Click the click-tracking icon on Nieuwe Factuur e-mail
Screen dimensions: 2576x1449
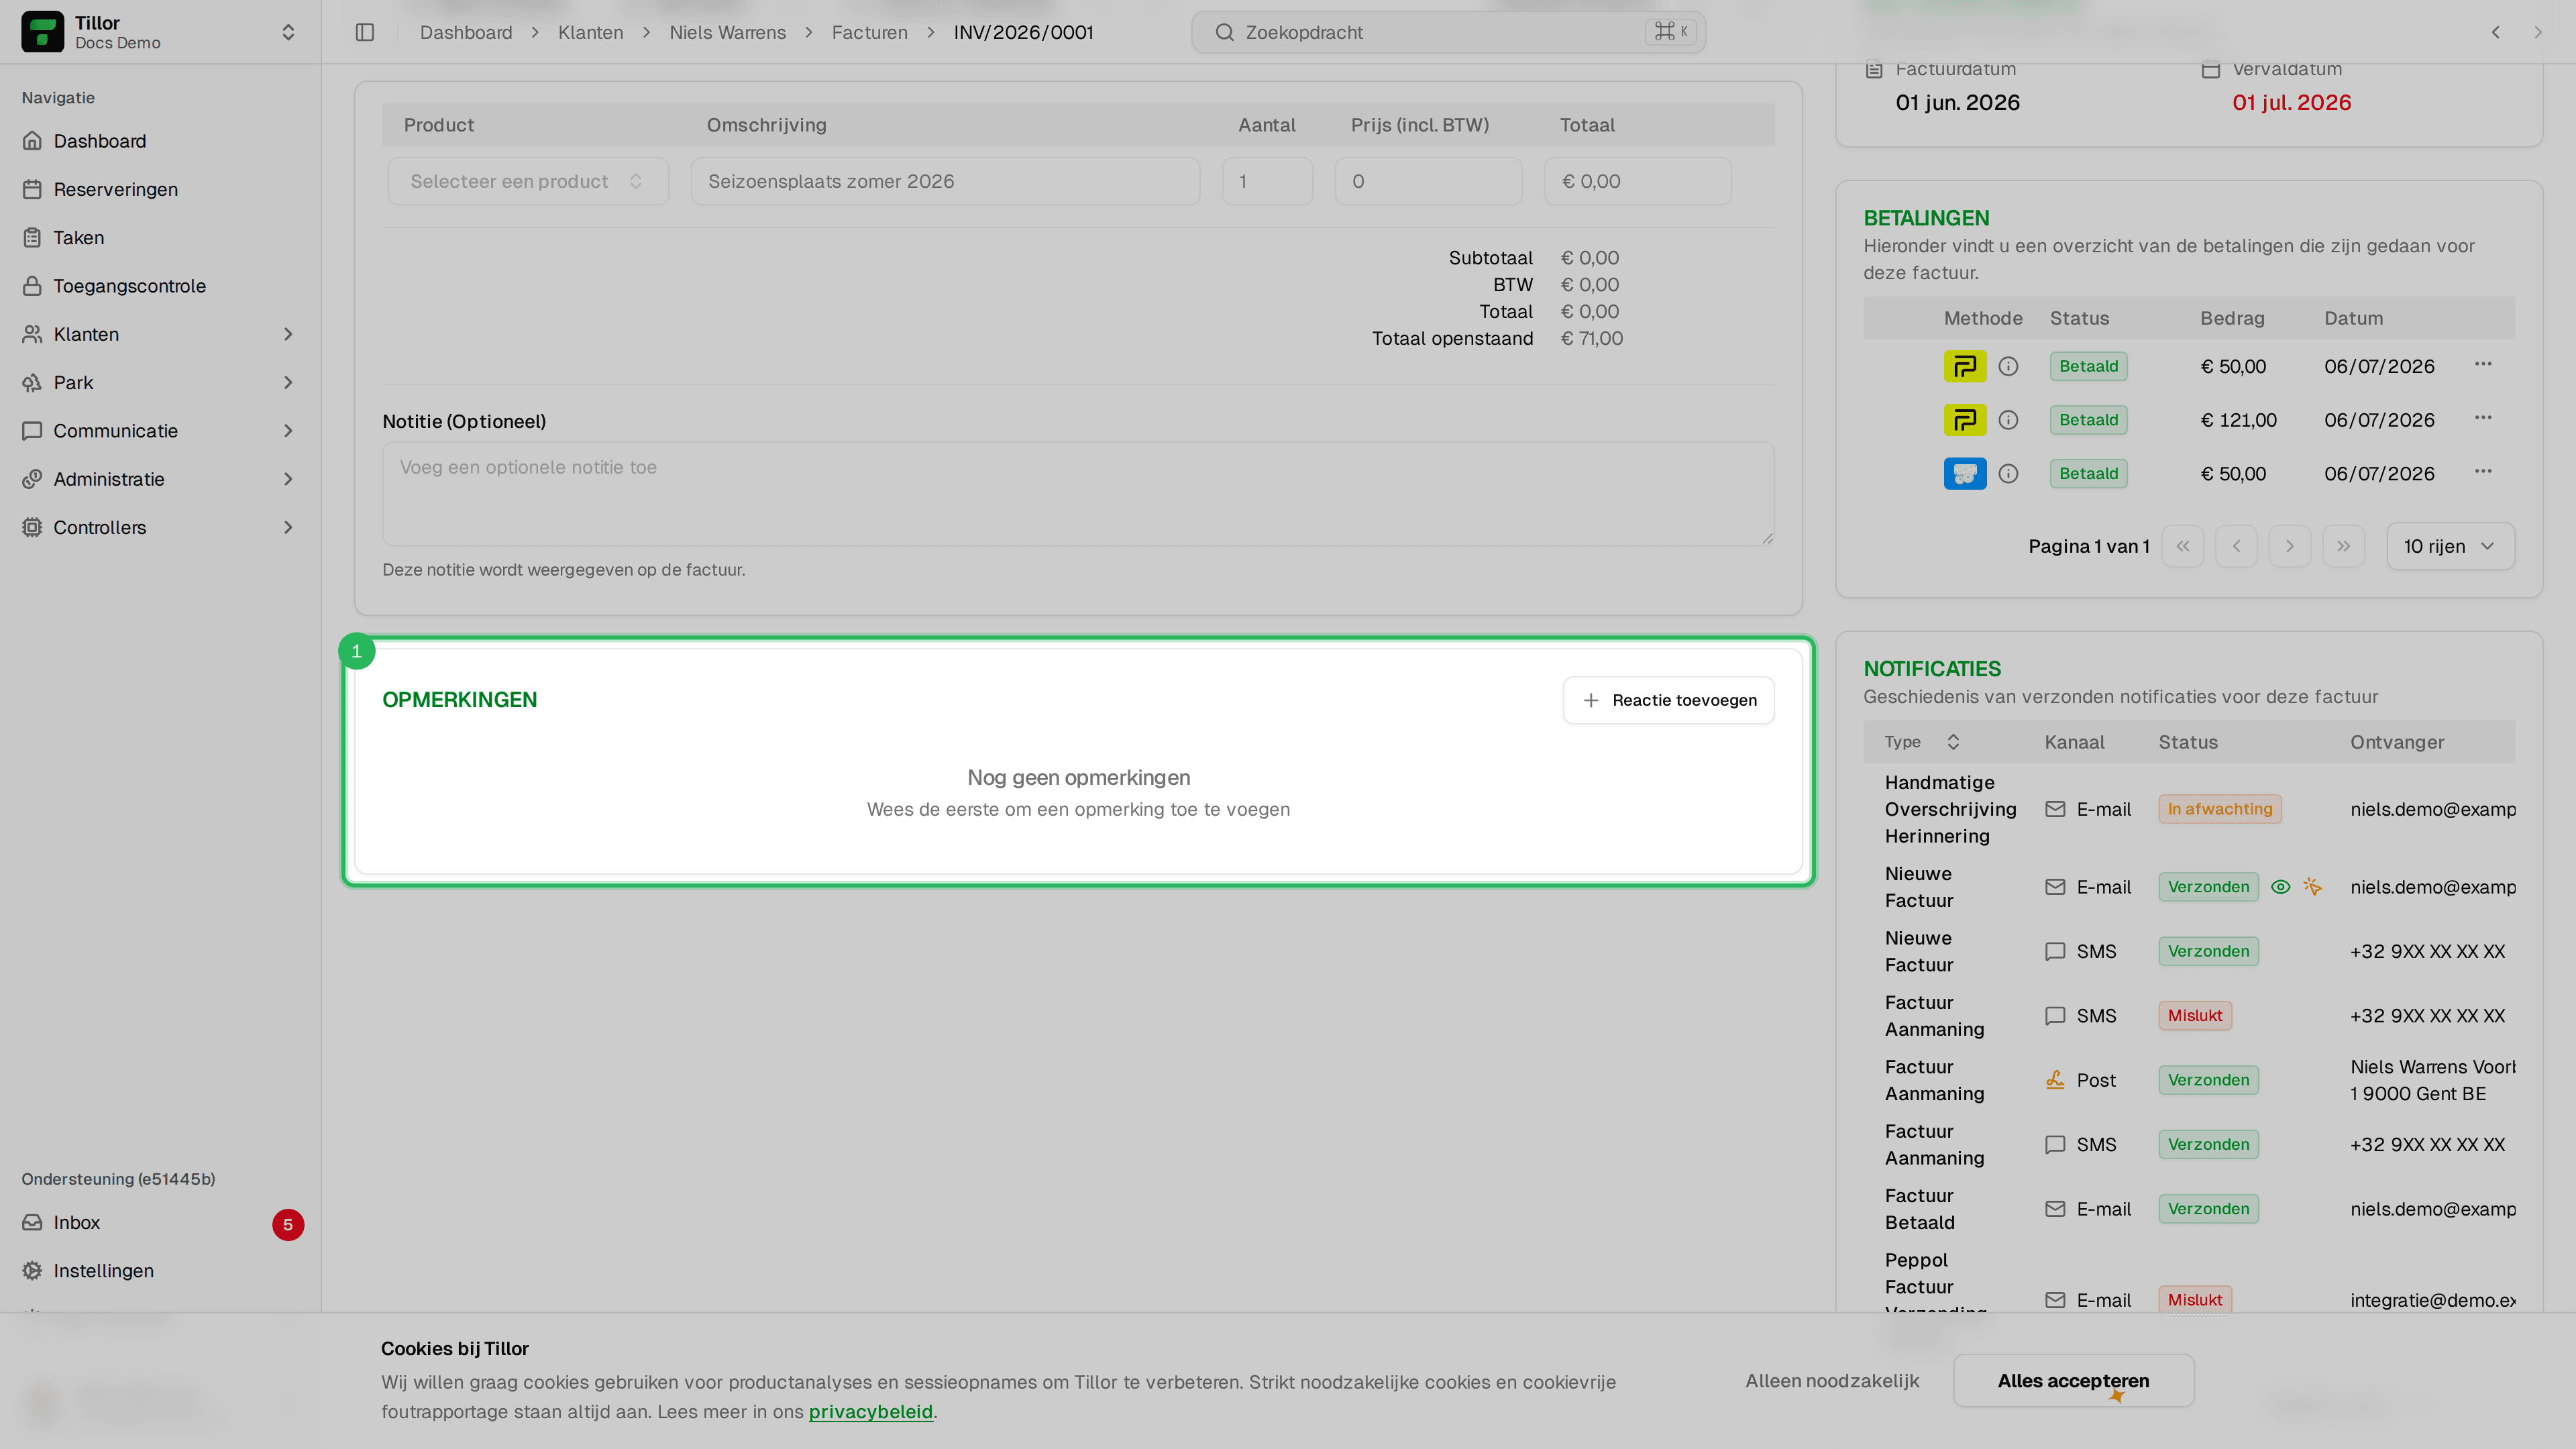click(2312, 887)
